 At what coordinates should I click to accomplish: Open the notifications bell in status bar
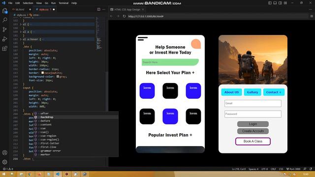coord(311,169)
